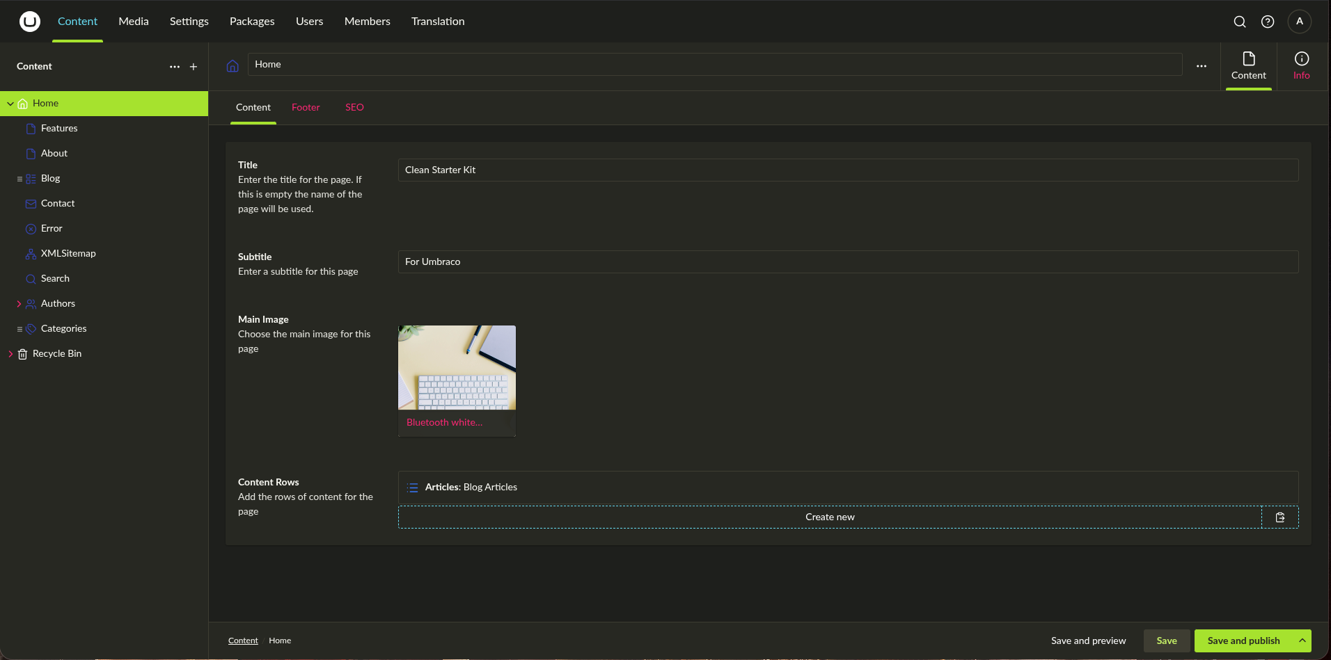Open Save and publish options arrow
The image size is (1331, 660).
1302,641
